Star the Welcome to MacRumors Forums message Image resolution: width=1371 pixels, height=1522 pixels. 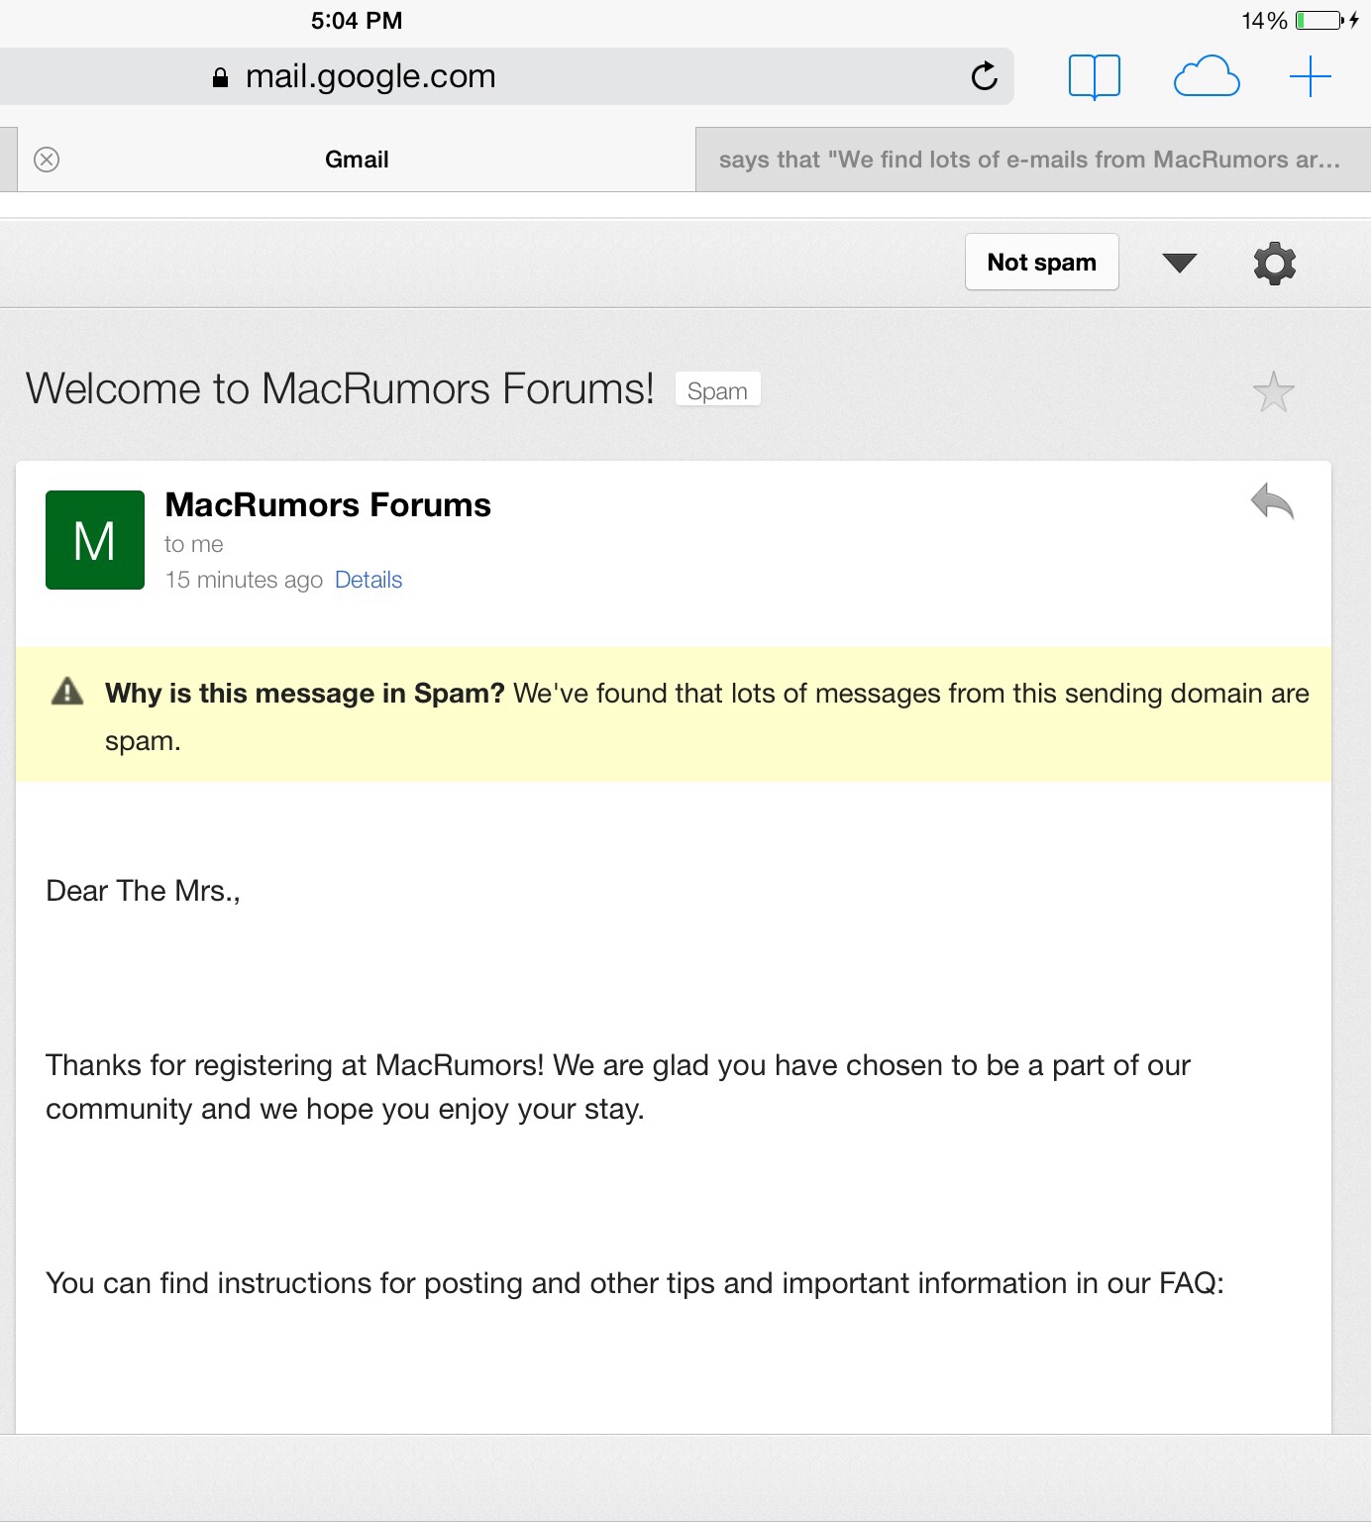pyautogui.click(x=1273, y=391)
